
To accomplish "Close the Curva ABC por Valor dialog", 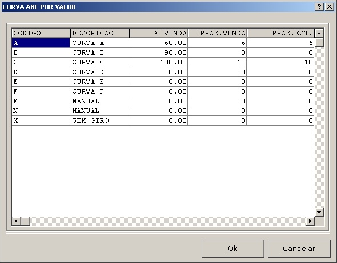I will point(330,7).
